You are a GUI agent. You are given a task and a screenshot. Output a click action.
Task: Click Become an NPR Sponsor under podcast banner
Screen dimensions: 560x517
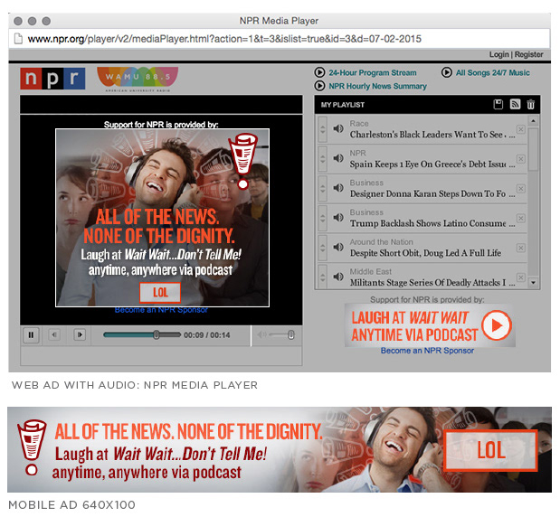[x=427, y=351]
